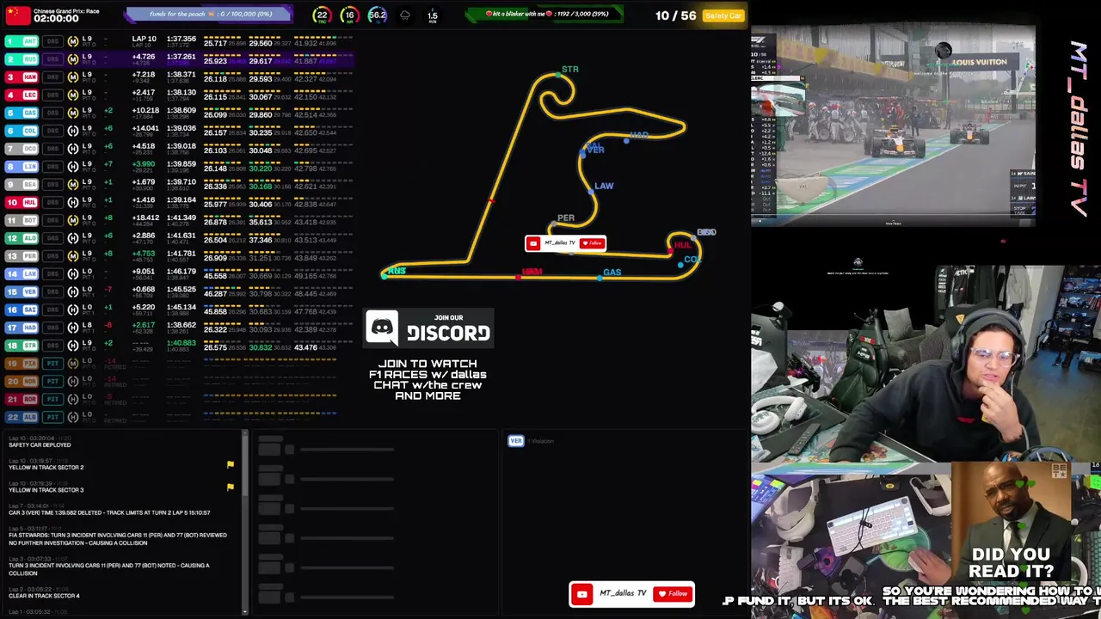The height and width of the screenshot is (619, 1101).
Task: Click ANT's sector 1 mini-sector bar strip
Action: [222, 38]
